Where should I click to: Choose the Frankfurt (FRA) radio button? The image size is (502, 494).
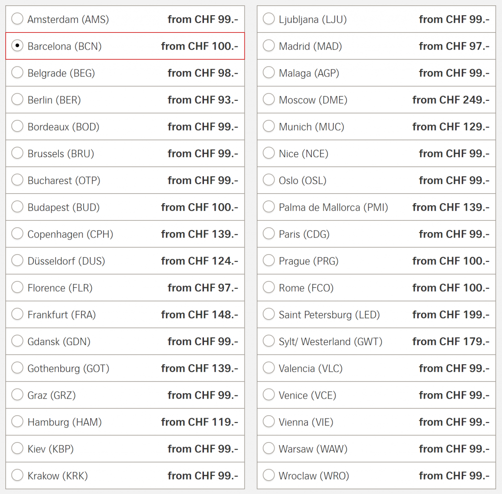17,315
